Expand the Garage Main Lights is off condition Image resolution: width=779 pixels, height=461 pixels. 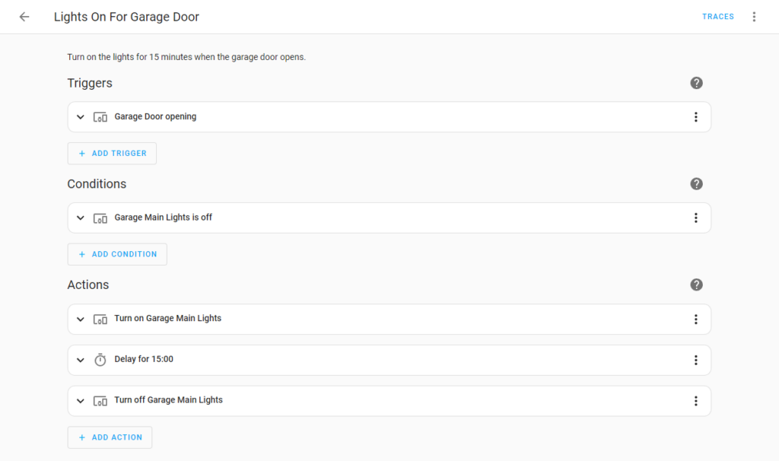[x=81, y=218]
